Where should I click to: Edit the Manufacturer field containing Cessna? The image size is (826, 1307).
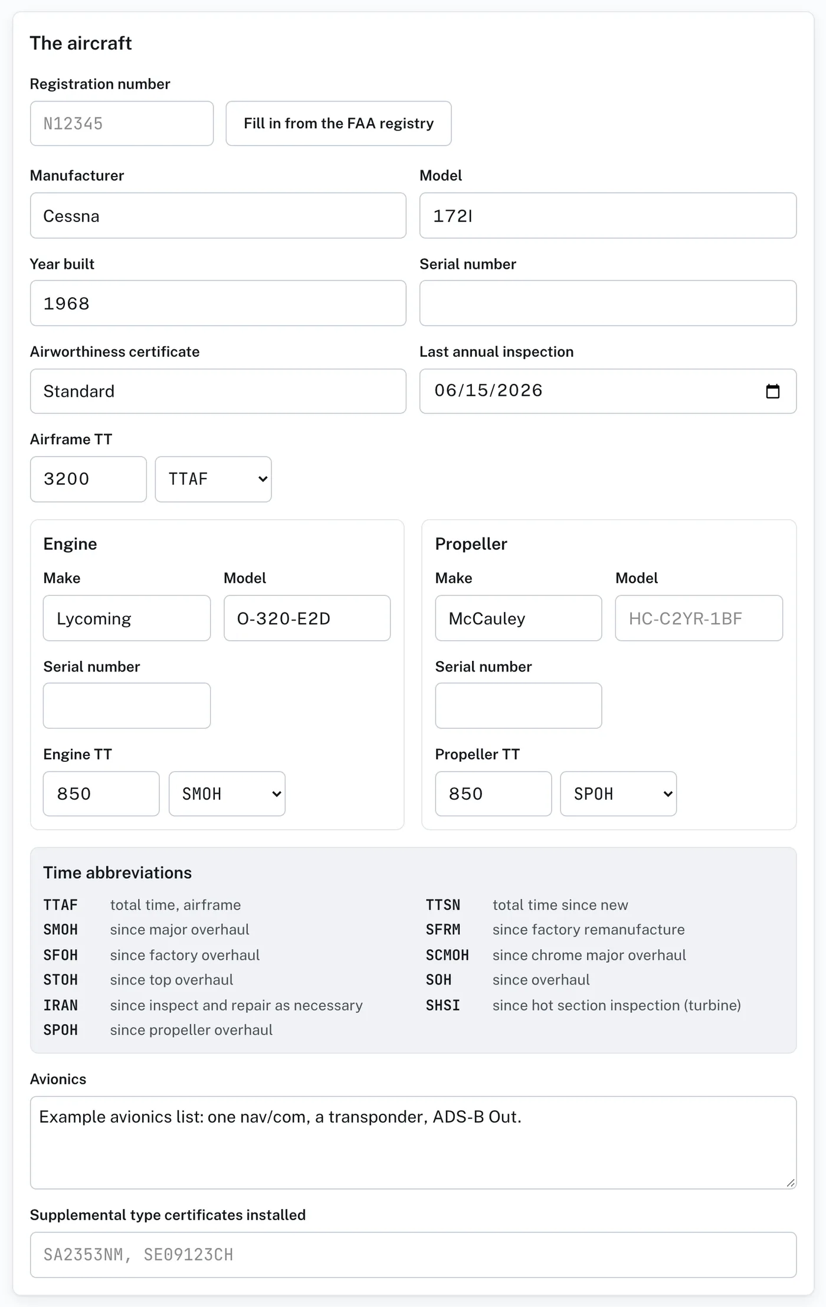point(218,216)
